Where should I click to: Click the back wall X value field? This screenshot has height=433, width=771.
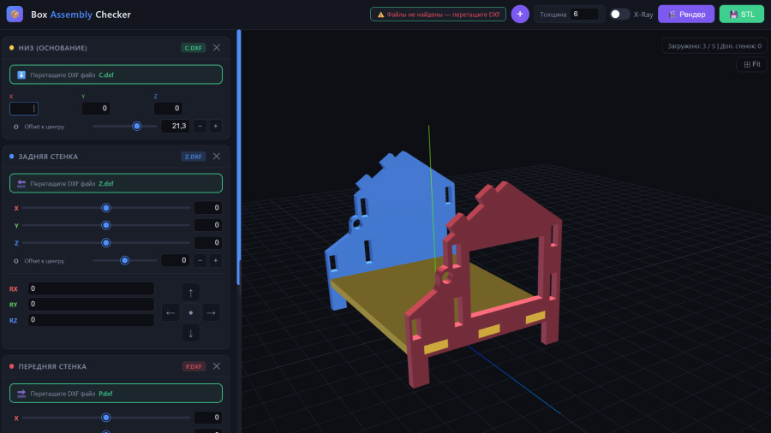coord(208,208)
